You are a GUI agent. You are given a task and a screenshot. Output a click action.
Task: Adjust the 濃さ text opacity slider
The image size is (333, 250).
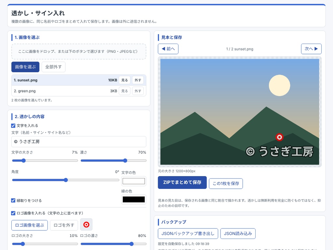tap(113, 160)
